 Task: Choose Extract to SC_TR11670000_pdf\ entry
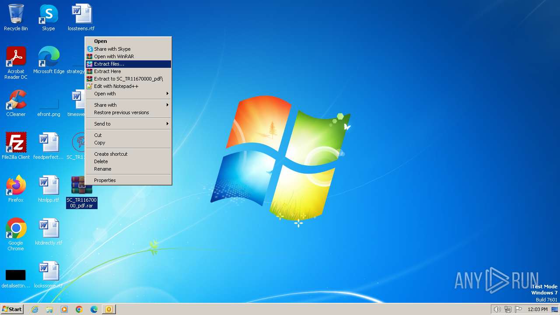[x=128, y=79]
